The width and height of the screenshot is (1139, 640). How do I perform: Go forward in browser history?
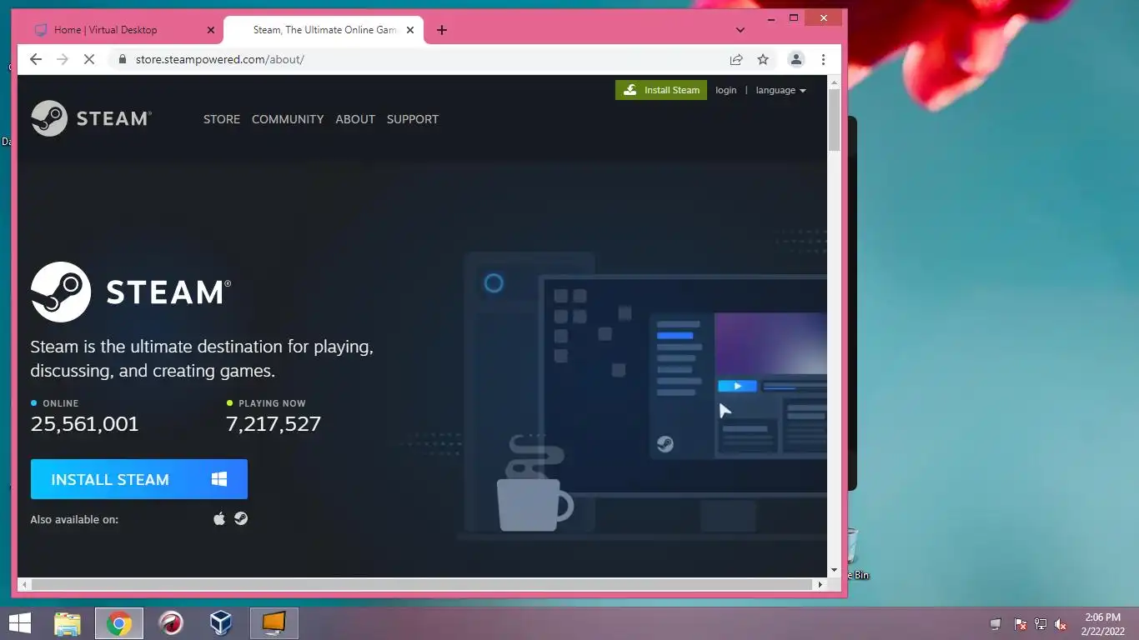click(63, 59)
